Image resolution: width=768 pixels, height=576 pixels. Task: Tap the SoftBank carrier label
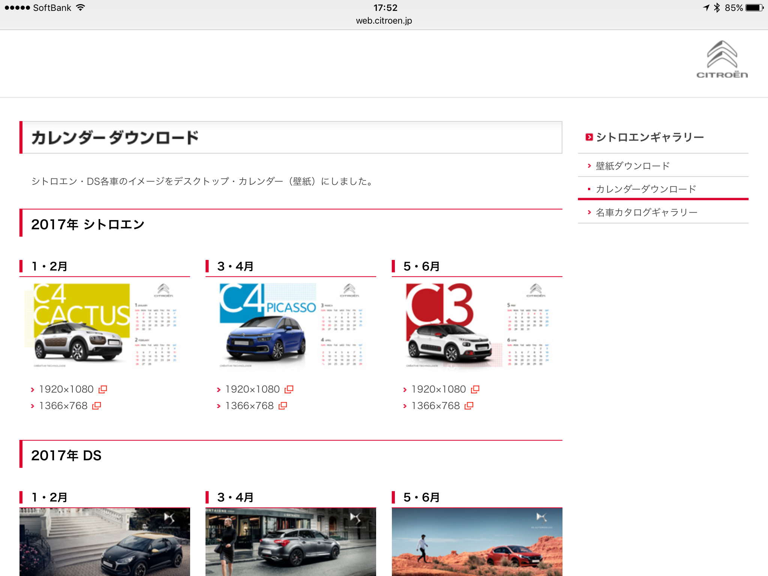tap(52, 7)
